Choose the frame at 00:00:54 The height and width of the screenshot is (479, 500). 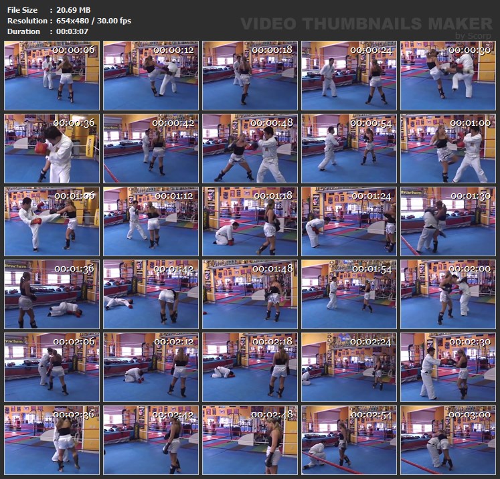[x=349, y=149]
